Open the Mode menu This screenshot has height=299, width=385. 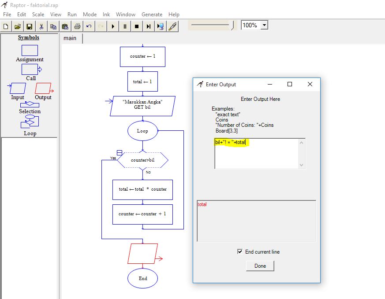click(x=90, y=14)
